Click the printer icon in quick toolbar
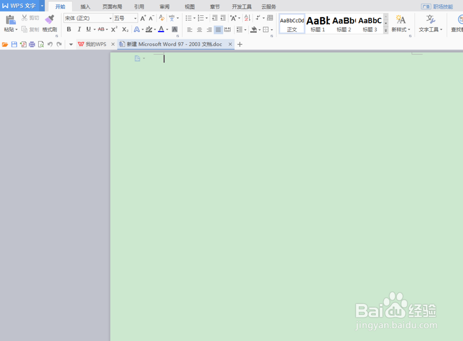 pos(32,44)
